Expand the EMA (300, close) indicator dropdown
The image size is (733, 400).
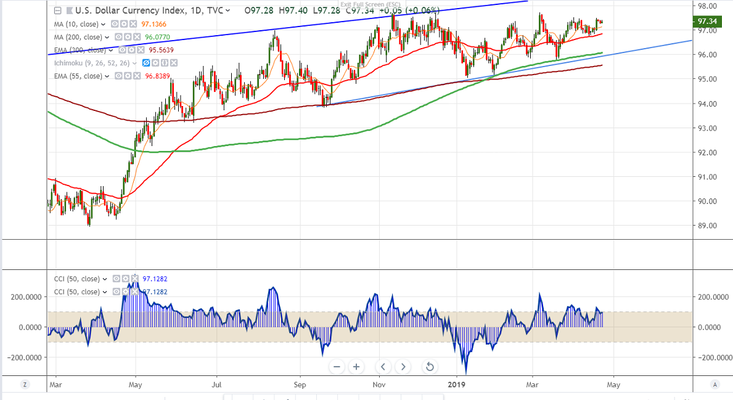point(111,51)
